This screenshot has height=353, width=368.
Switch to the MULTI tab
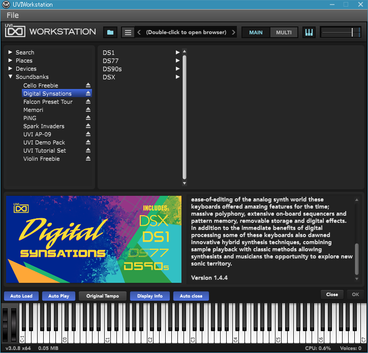pyautogui.click(x=284, y=33)
